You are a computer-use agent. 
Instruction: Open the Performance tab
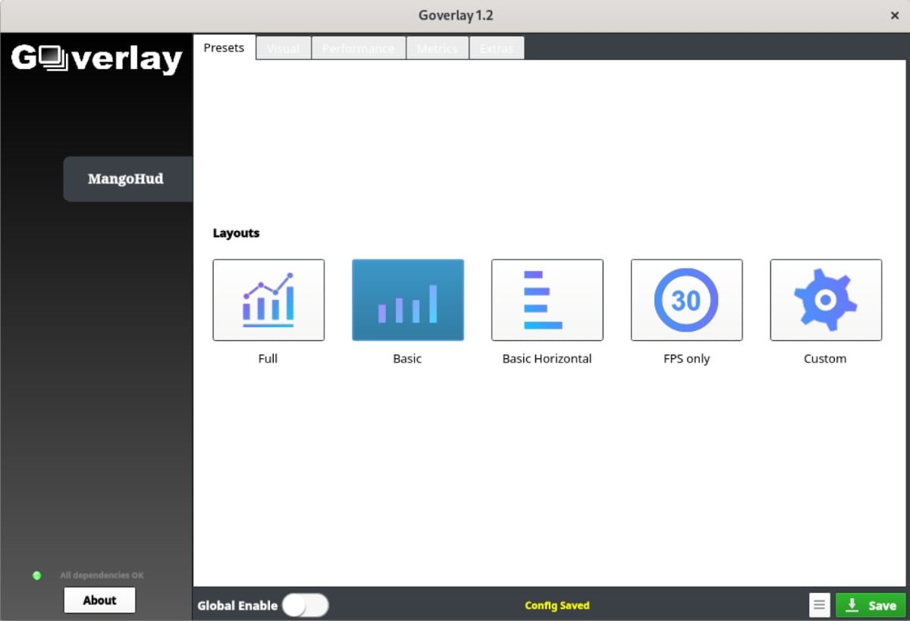[359, 48]
